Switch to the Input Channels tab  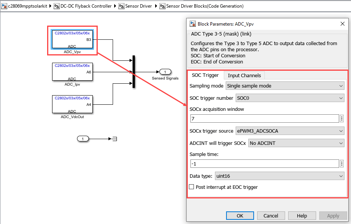[244, 75]
